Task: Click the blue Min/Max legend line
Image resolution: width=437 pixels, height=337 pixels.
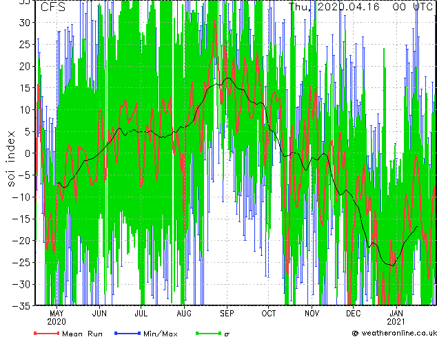Action: 128,333
